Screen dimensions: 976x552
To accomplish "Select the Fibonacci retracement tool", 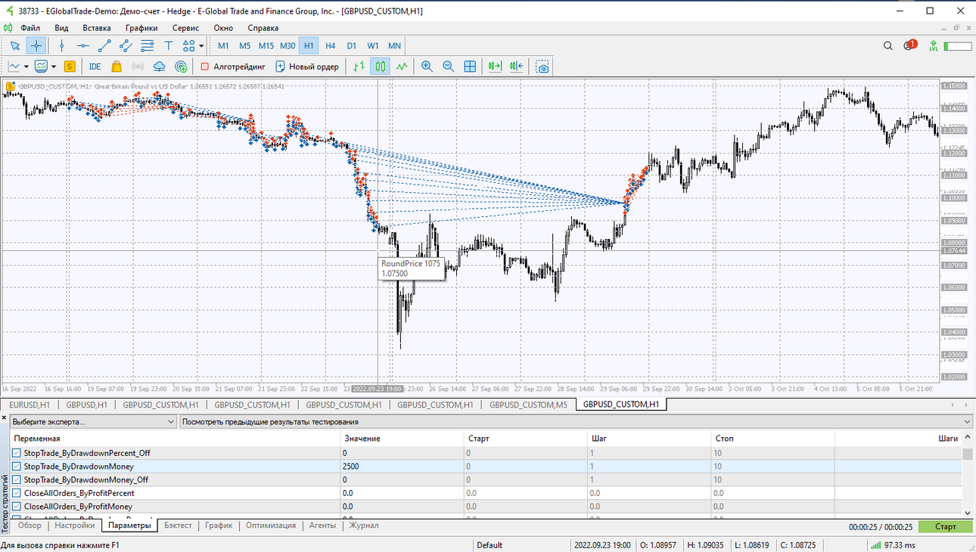I will 148,45.
